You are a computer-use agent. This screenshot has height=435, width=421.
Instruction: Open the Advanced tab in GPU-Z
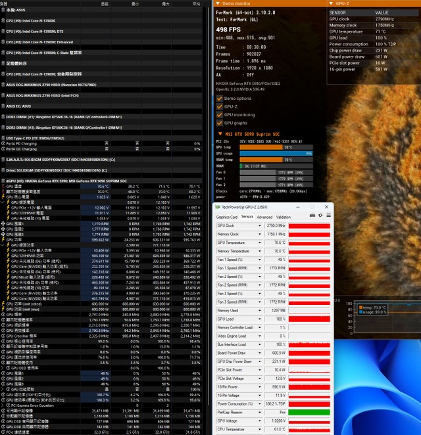264,217
